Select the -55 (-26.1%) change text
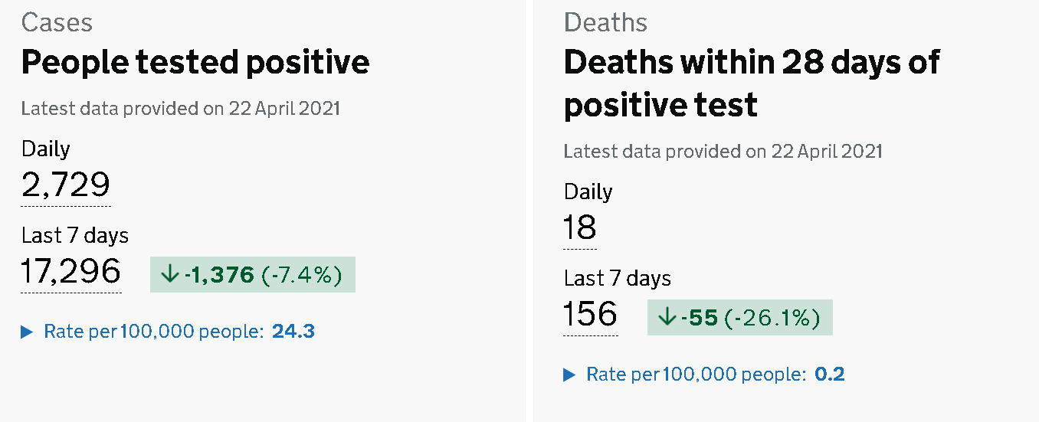 [751, 318]
